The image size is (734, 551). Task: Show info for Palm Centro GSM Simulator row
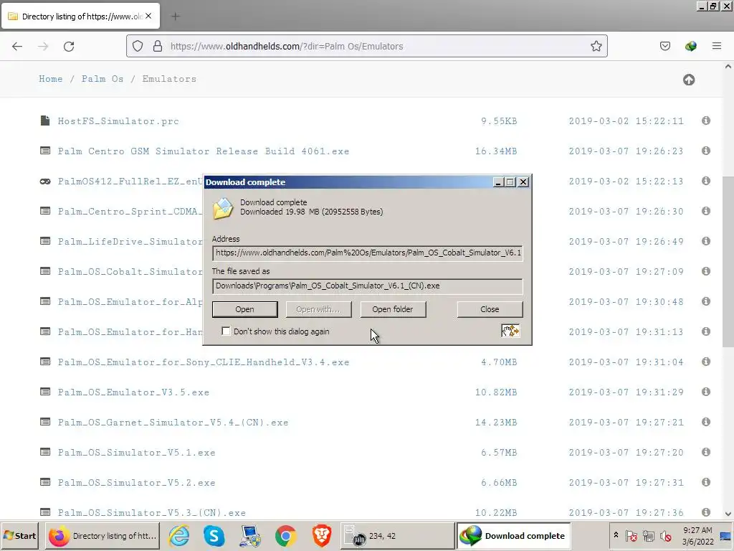coord(706,151)
